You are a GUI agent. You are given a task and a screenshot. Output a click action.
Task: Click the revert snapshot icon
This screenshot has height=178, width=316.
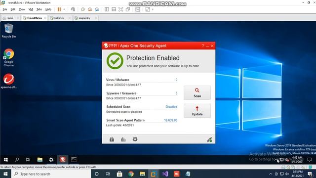(x=90, y=9)
